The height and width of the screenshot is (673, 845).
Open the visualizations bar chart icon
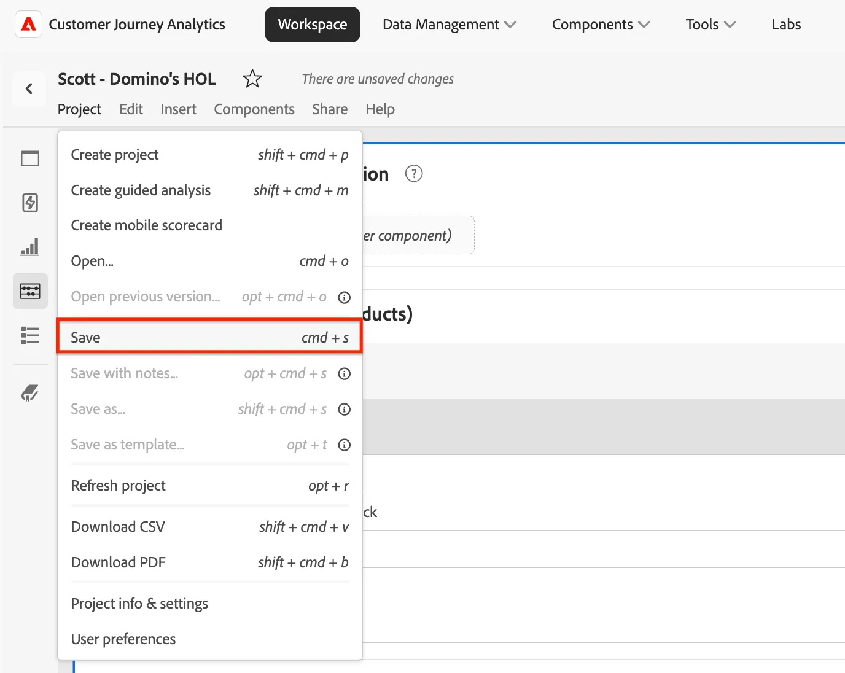point(30,247)
